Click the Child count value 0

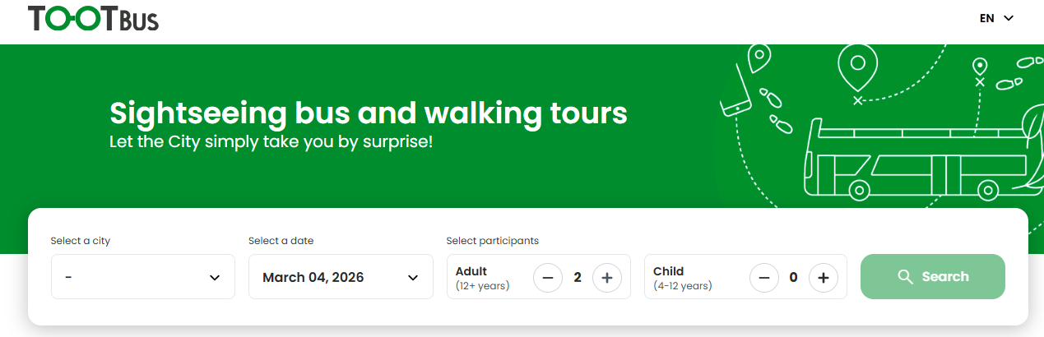click(x=794, y=278)
